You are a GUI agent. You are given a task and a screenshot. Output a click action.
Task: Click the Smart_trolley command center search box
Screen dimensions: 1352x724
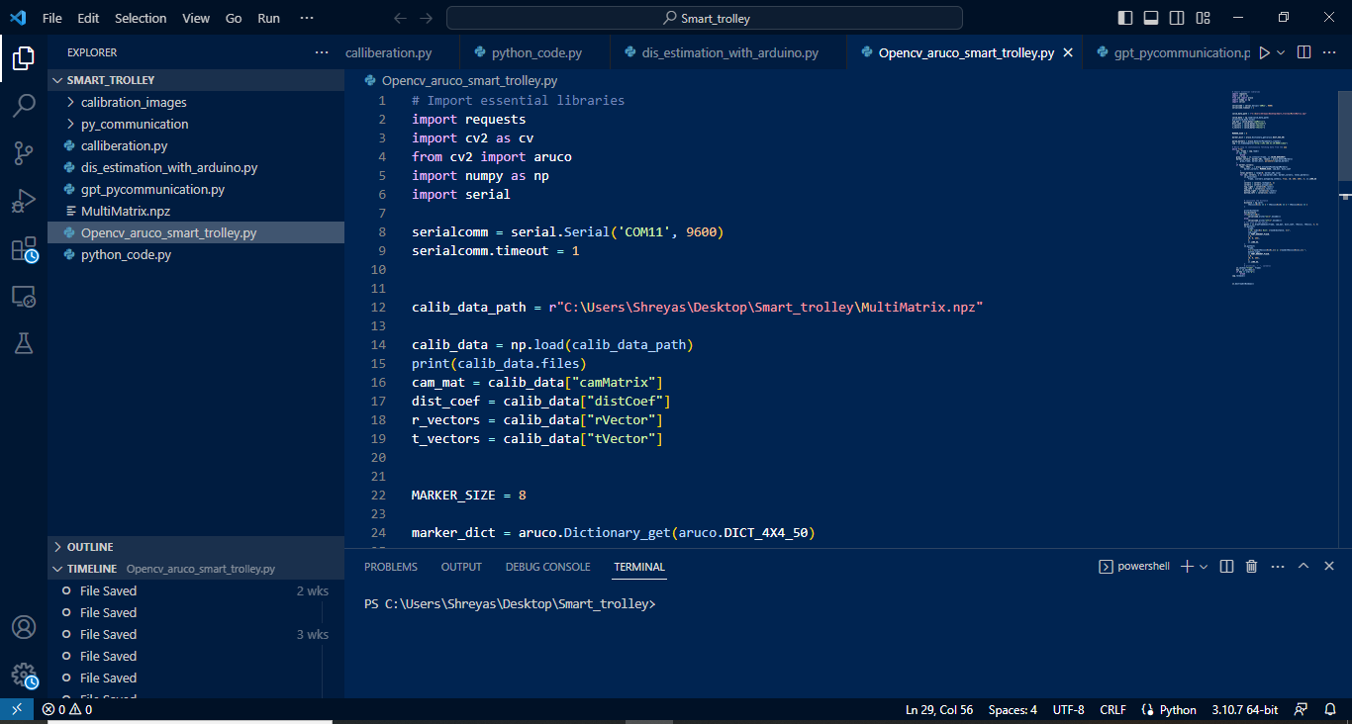(705, 18)
